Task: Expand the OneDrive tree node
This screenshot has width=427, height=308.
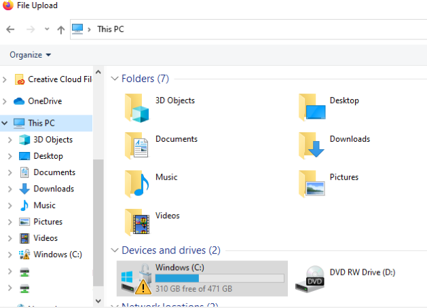Action: pos(5,101)
